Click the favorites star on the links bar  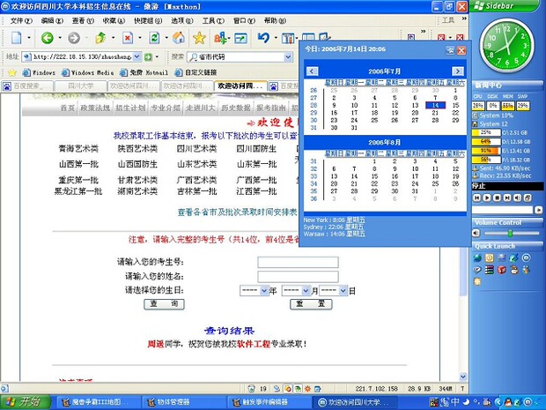[x=12, y=72]
